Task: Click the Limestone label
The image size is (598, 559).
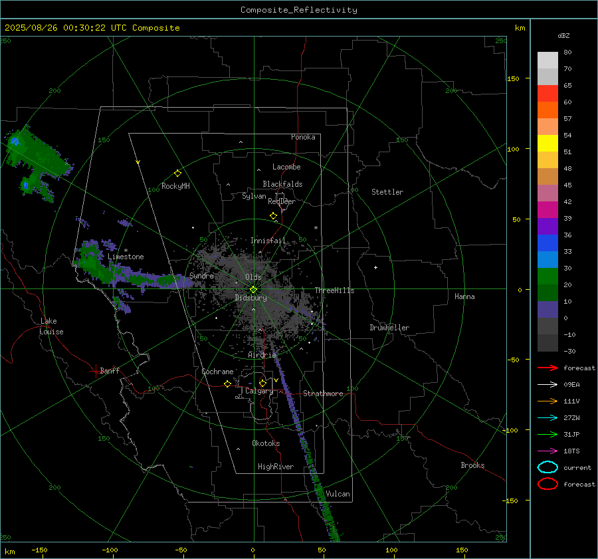Action: pyautogui.click(x=126, y=257)
